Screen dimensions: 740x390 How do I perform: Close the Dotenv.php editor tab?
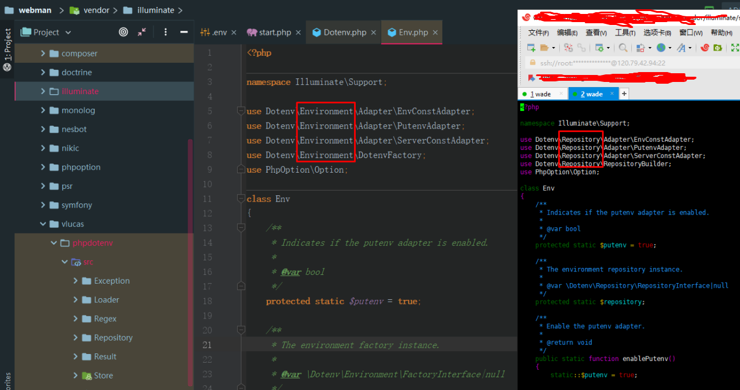(374, 33)
